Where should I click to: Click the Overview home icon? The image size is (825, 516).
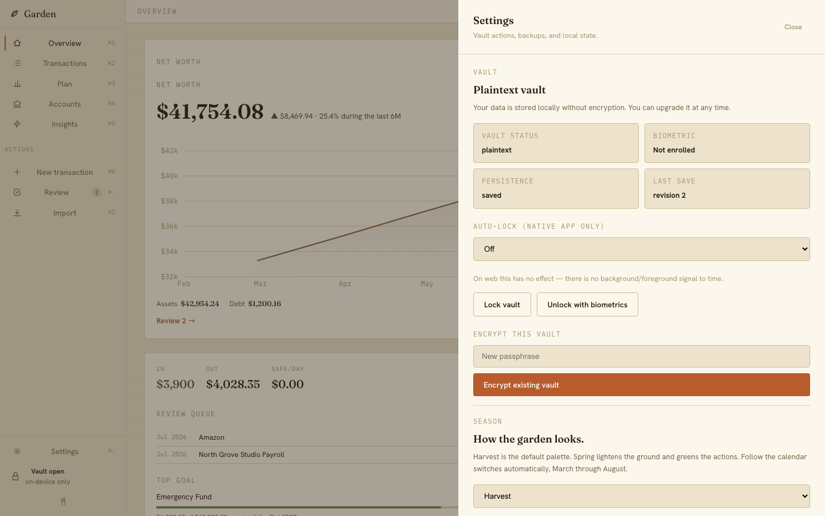click(x=17, y=43)
